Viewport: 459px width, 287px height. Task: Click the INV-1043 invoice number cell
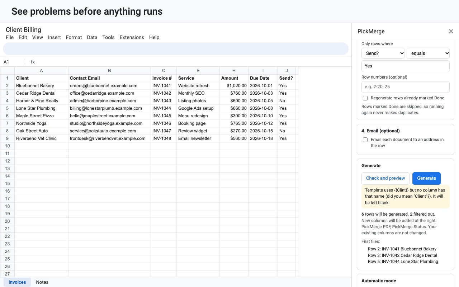coord(164,101)
